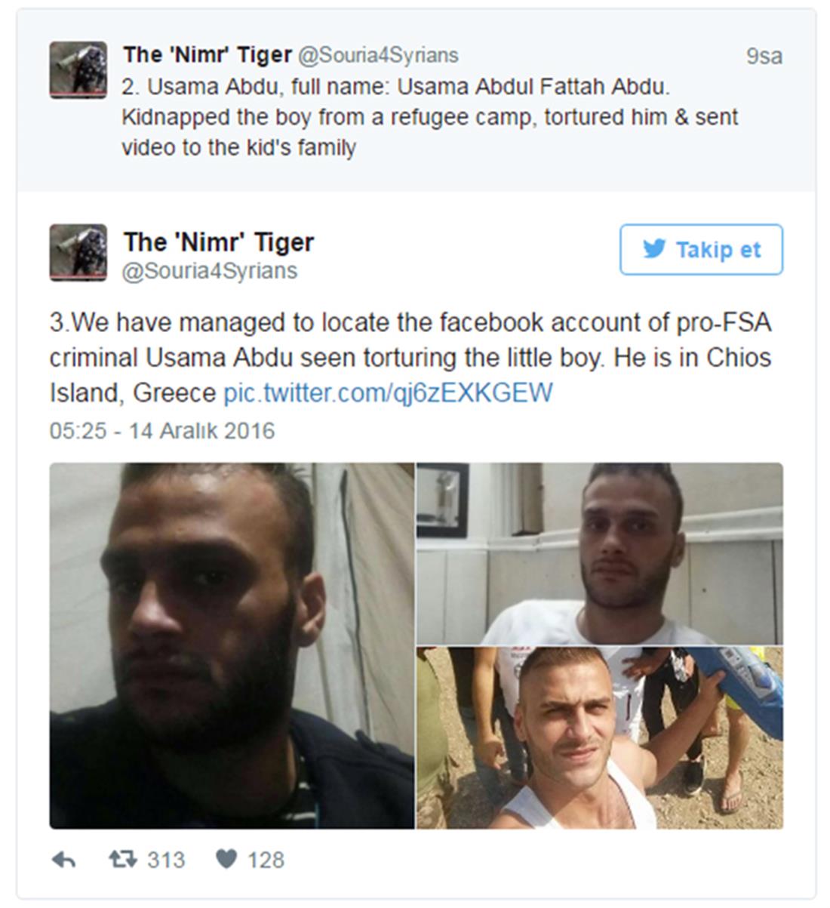
Task: View the 128 likes count
Action: tap(266, 860)
